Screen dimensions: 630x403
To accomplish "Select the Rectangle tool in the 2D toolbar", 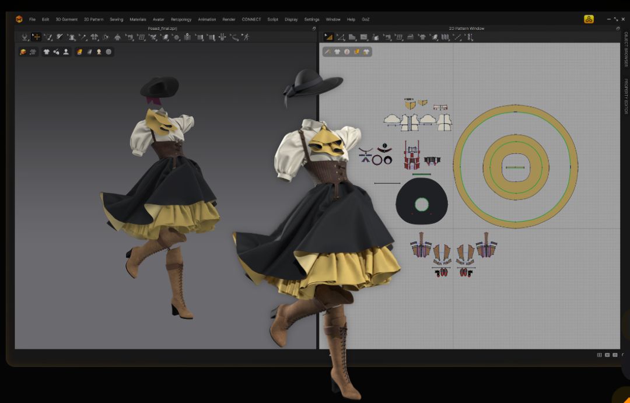I will (x=364, y=37).
